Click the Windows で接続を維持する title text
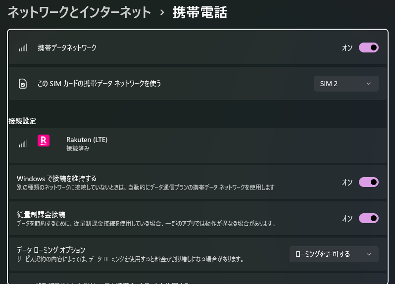Viewport: 395px width, 284px height. pos(56,178)
